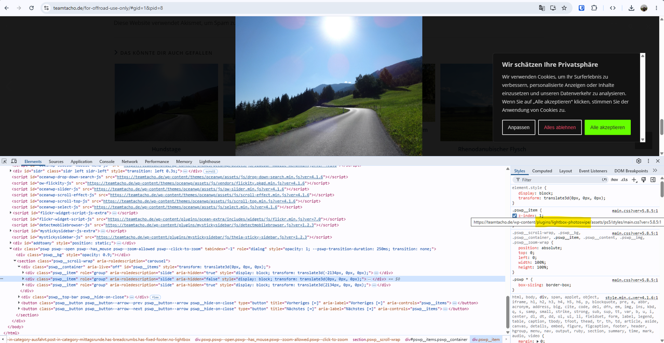Activate the DevTools inspect element picker

tap(4, 162)
